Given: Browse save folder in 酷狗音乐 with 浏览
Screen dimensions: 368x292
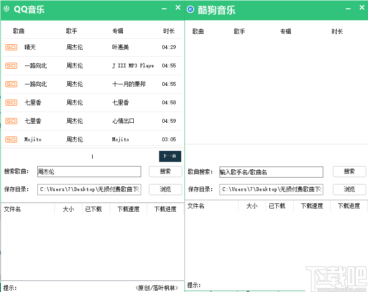Looking at the screenshot, I should tap(349, 189).
